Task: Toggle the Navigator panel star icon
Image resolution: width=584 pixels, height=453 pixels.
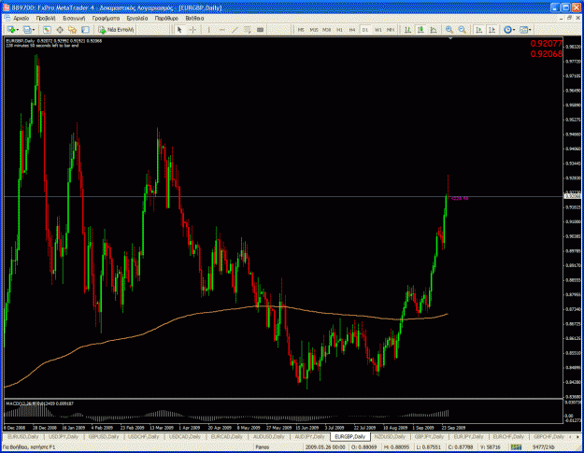Action: point(72,30)
